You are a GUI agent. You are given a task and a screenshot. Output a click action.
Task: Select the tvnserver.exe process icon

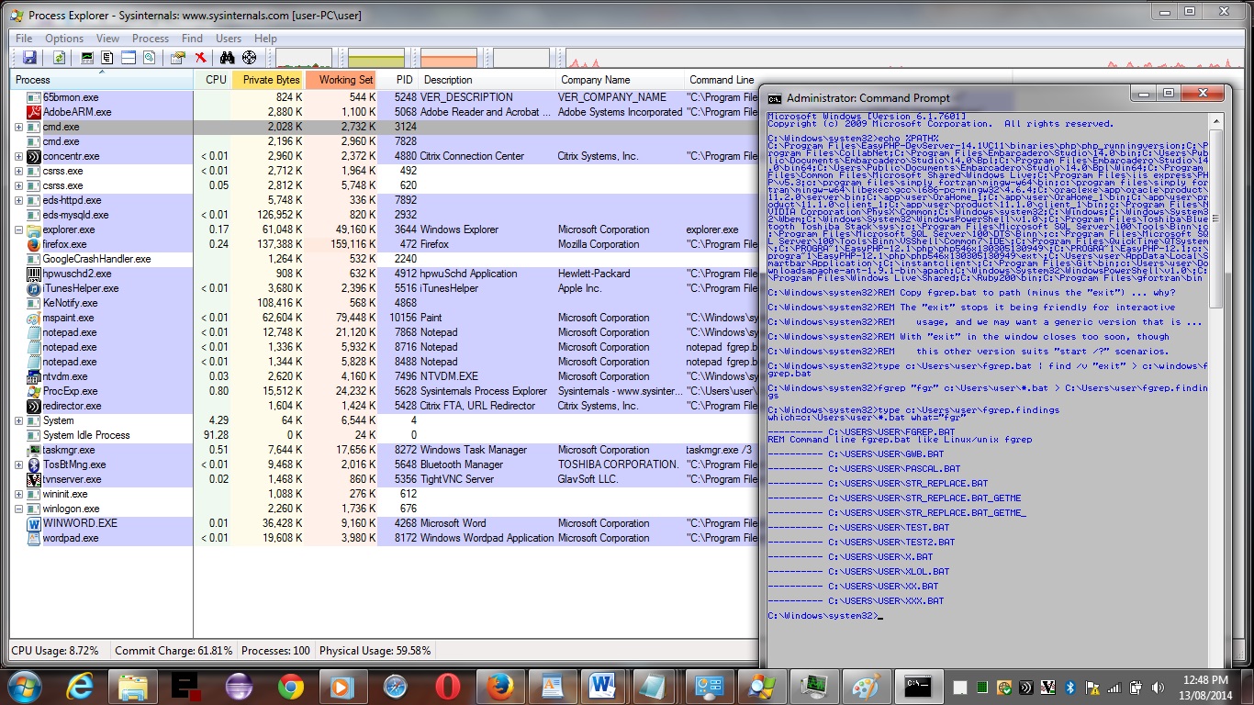34,479
